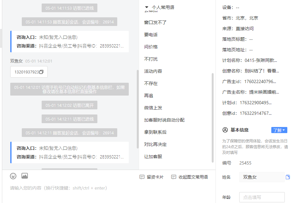Click the 广告主id value 176022240796...
Viewport: 295px width, 203px height.
260,81
